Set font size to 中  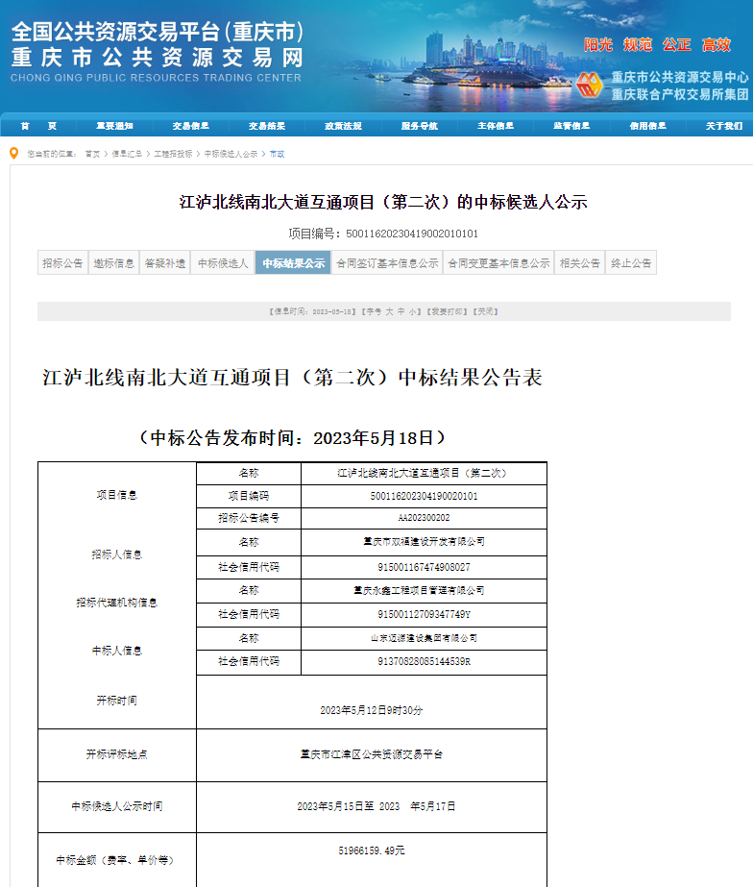coord(401,311)
